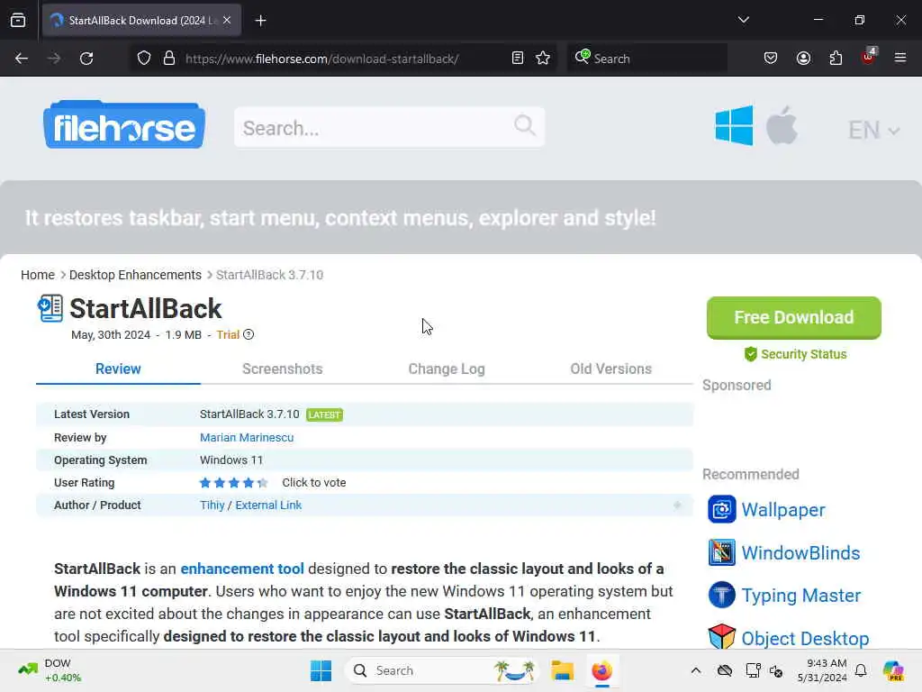Open the External Link product page
The image size is (922, 692).
(x=268, y=505)
